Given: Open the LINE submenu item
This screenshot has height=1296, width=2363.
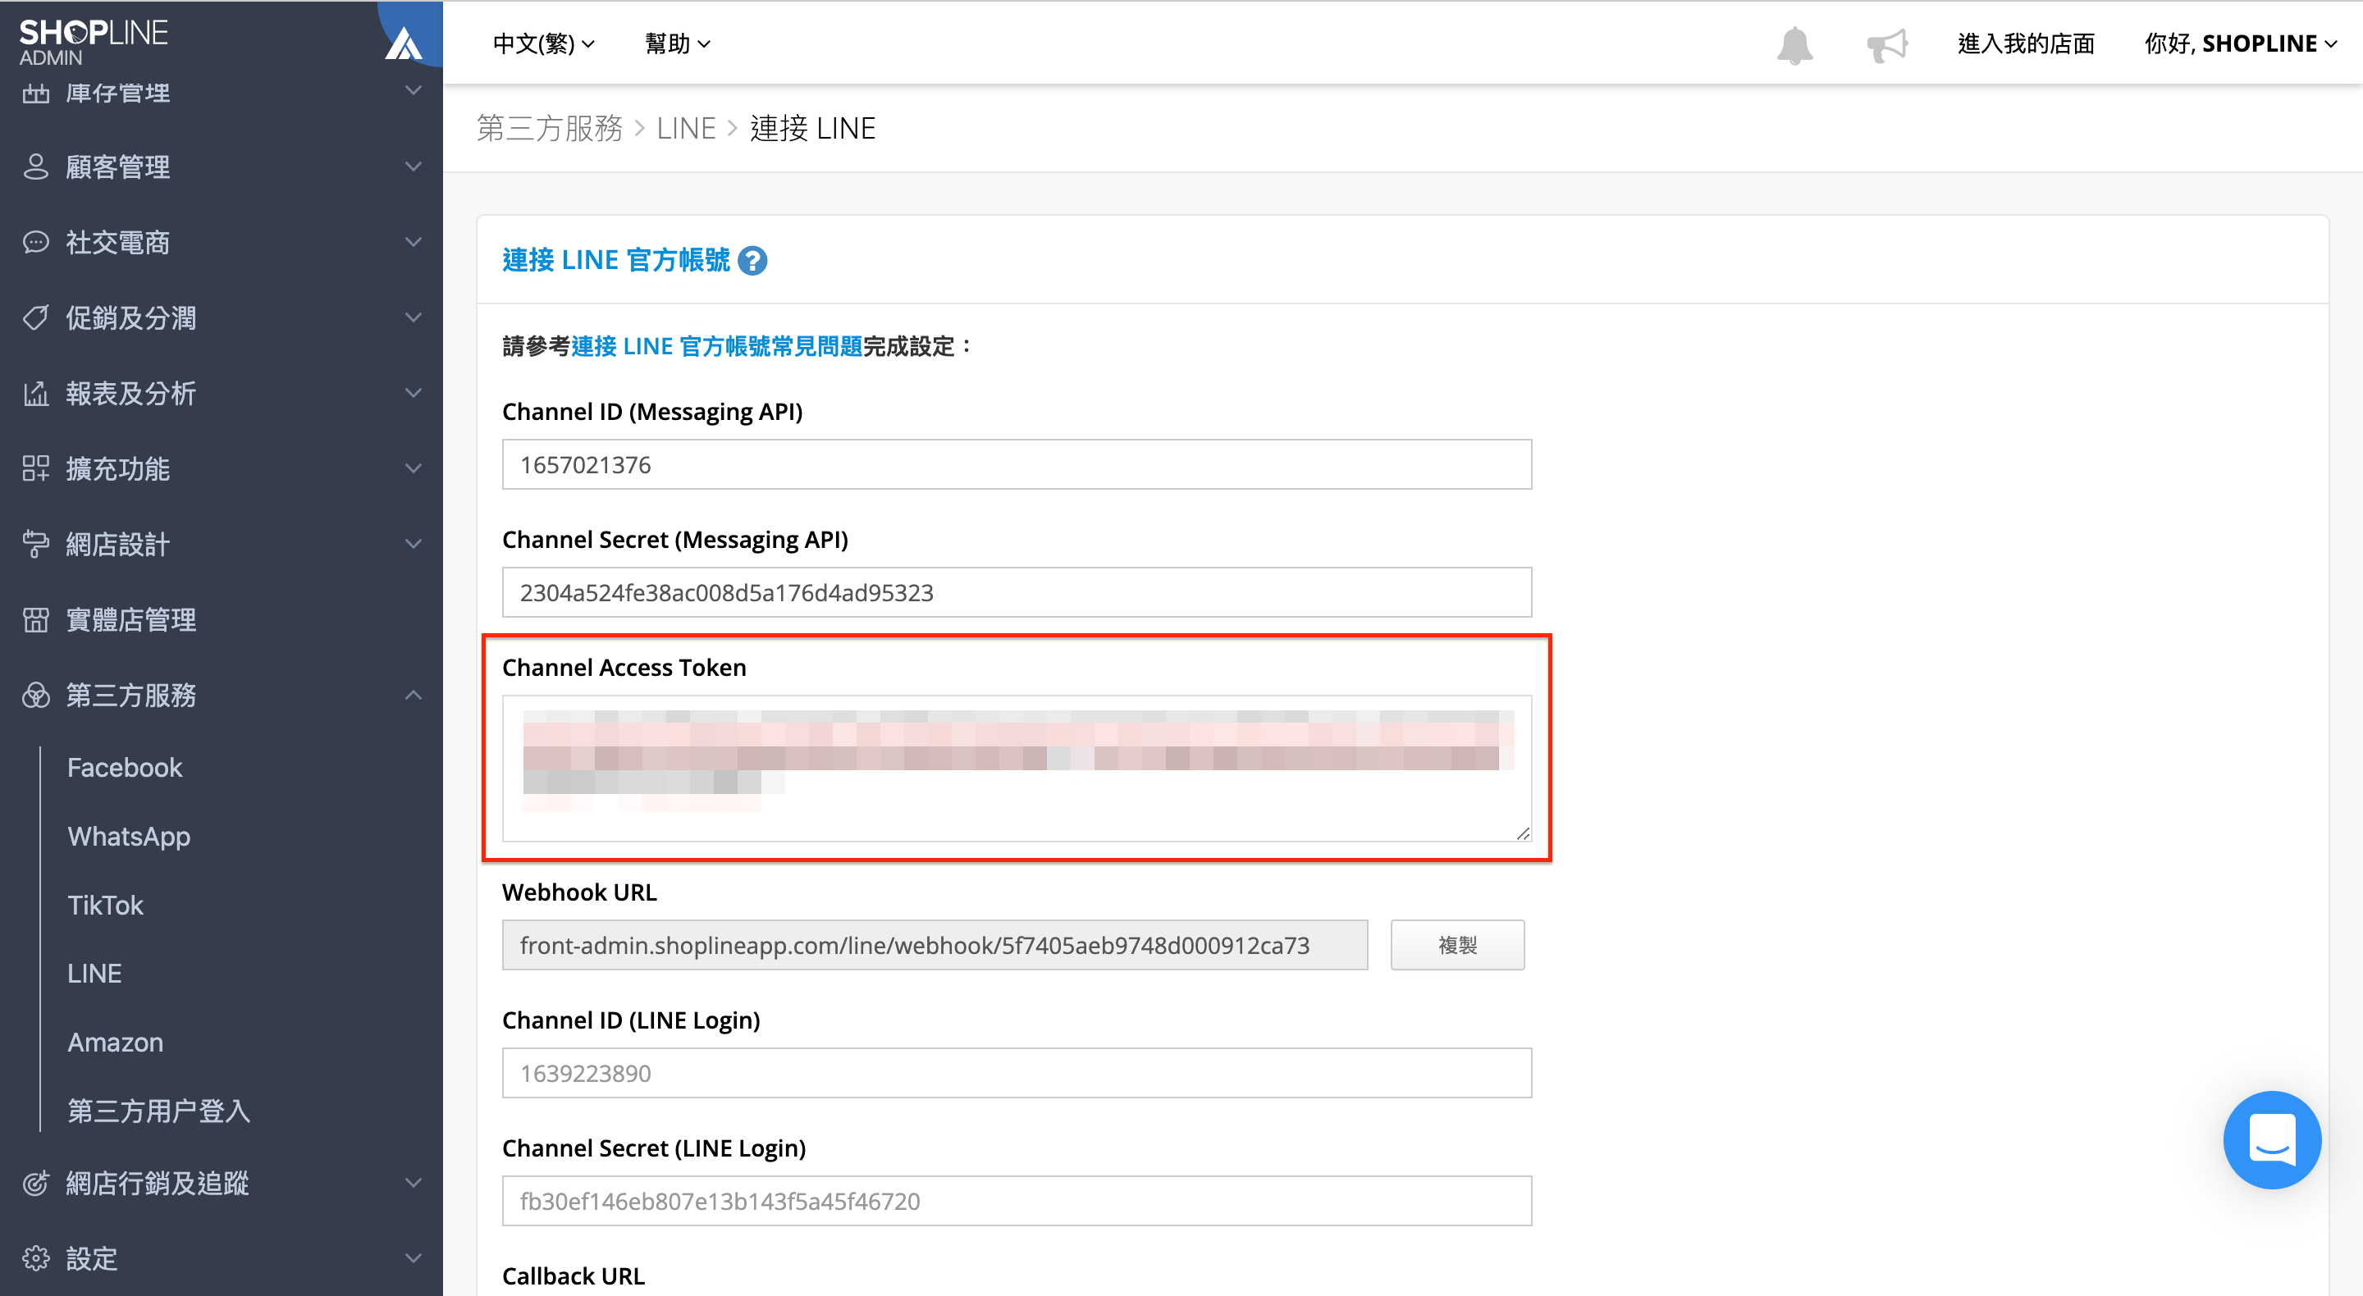Looking at the screenshot, I should point(94,974).
